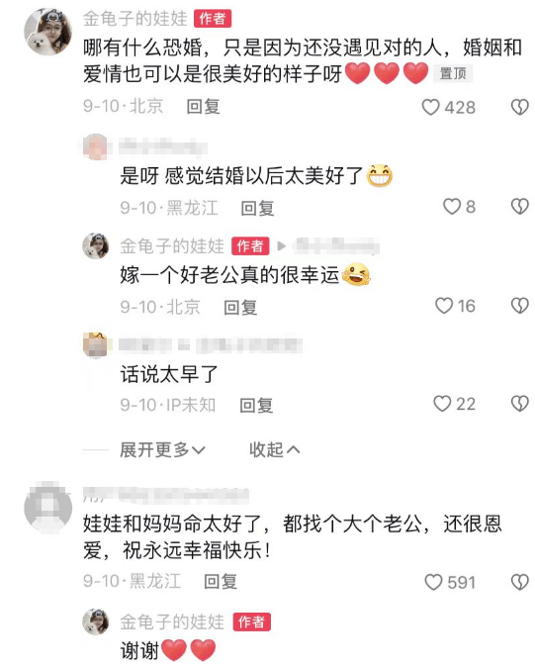The height and width of the screenshot is (669, 535).
Task: Like the comment with 591 likes
Action: [433, 582]
